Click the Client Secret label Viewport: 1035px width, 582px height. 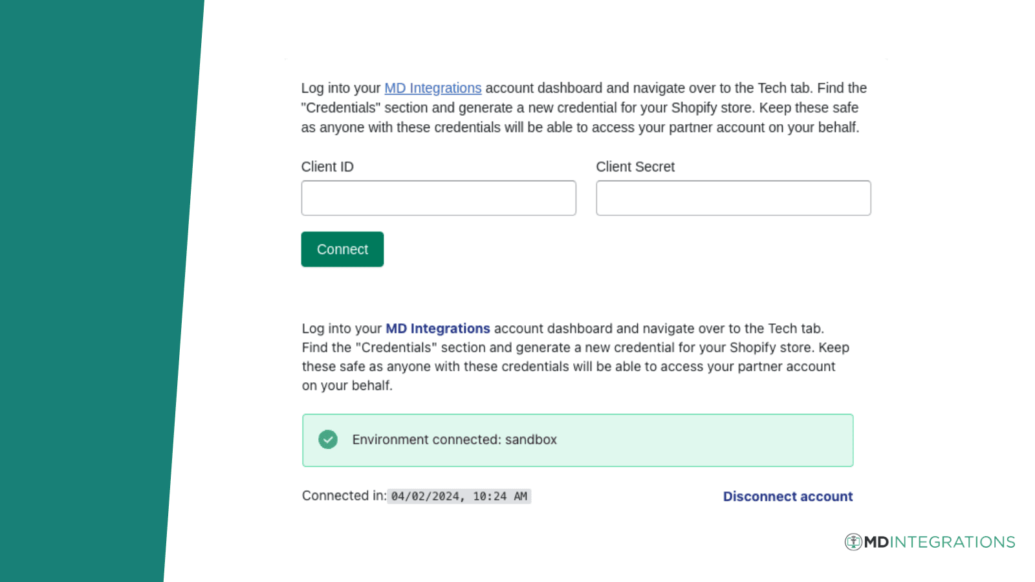click(635, 167)
